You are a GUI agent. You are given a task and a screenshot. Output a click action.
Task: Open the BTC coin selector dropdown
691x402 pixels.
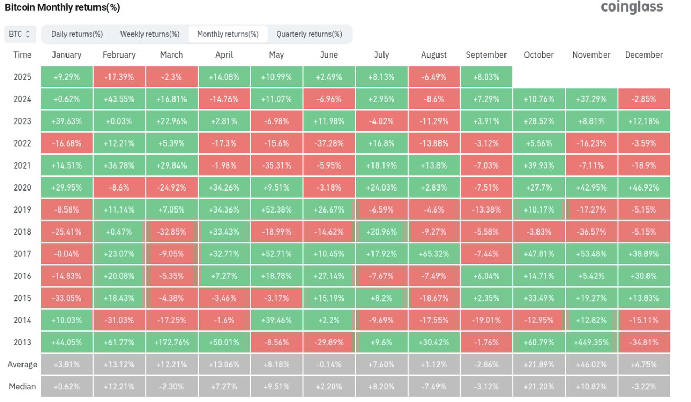pos(19,33)
